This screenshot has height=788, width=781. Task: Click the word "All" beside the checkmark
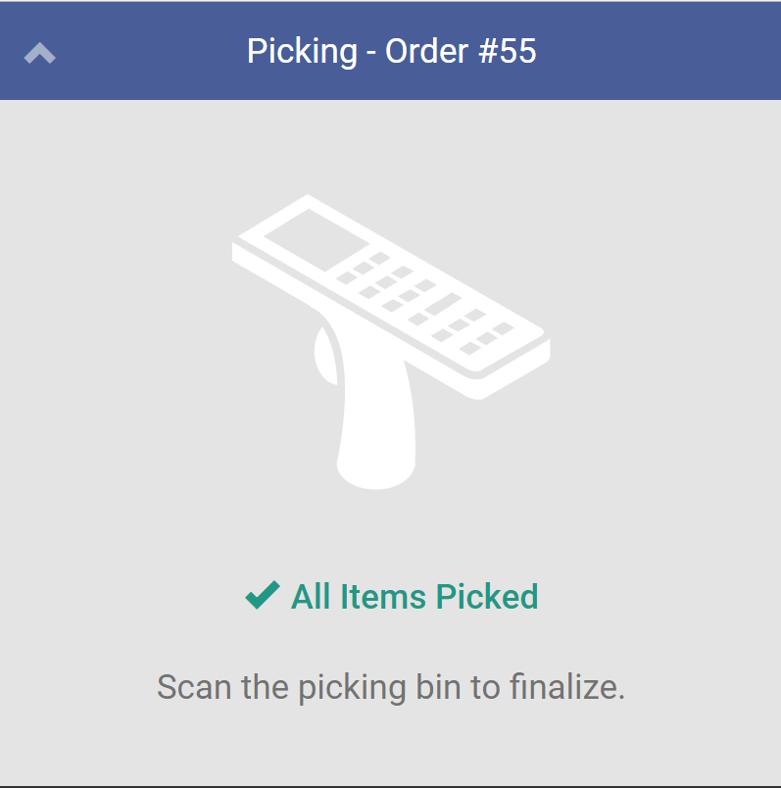click(x=311, y=596)
